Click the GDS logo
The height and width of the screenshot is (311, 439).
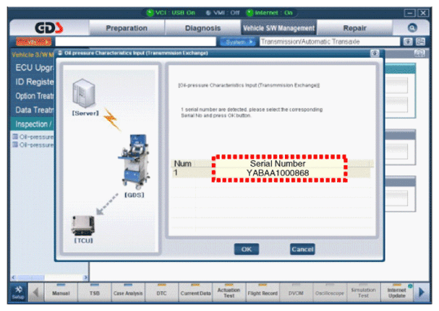[49, 27]
